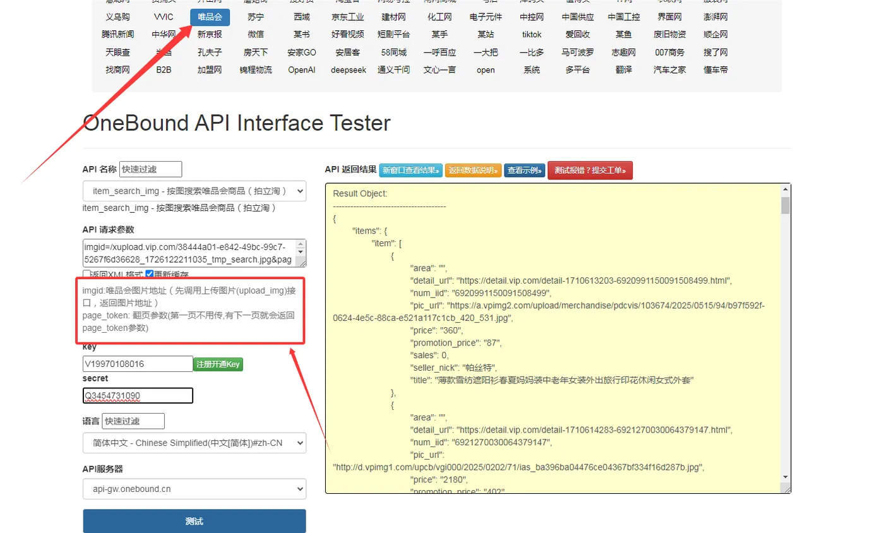Choose the 安家GO tab
The width and height of the screenshot is (884, 533).
coord(302,52)
